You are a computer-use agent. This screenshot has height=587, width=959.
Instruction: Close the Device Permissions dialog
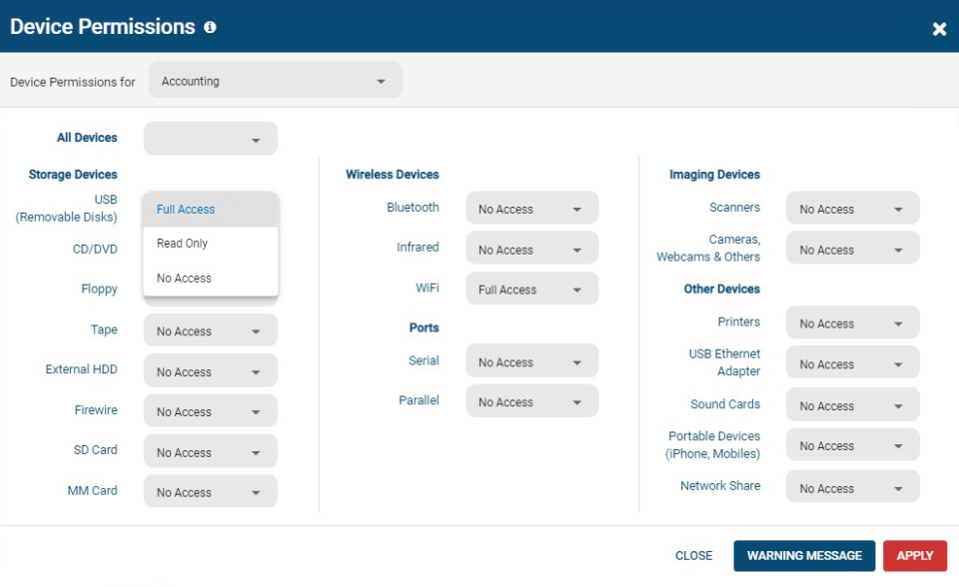[x=939, y=29]
